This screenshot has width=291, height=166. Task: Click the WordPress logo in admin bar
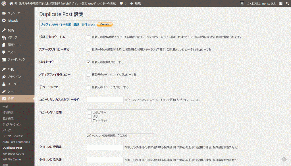[3, 3]
